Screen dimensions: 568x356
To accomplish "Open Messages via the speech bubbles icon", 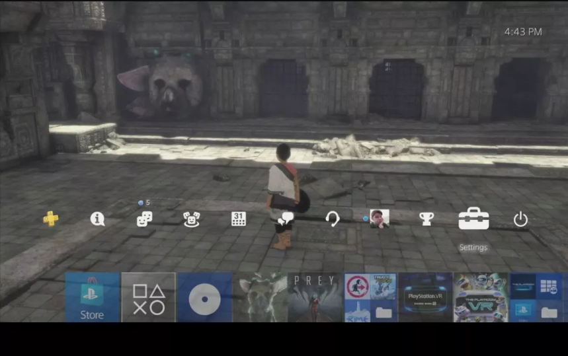I will 286,219.
